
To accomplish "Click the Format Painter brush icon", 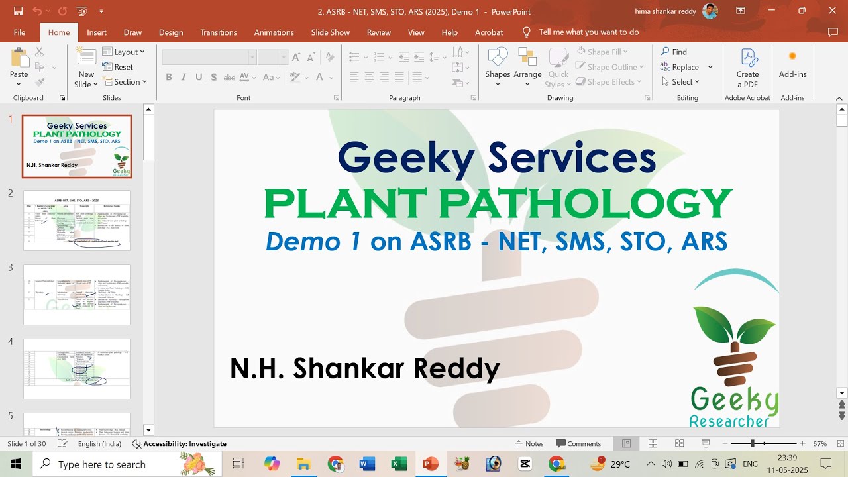I will [x=40, y=82].
